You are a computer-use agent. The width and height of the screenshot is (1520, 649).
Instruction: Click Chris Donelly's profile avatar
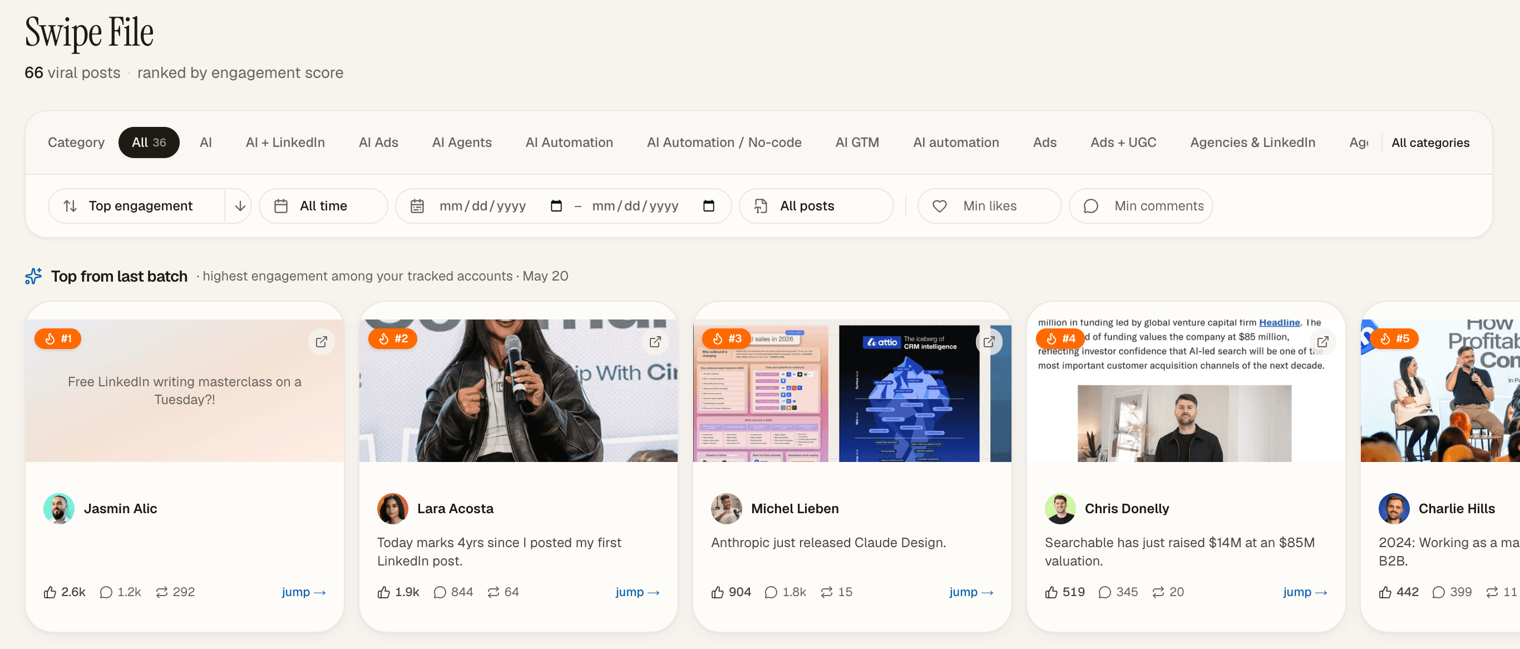point(1060,508)
